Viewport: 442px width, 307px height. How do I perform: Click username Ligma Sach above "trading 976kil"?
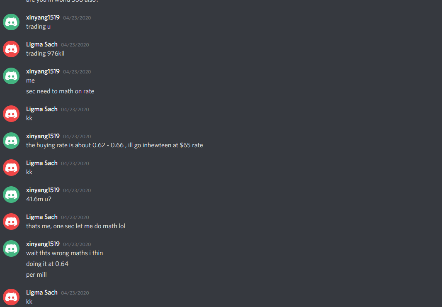42,44
